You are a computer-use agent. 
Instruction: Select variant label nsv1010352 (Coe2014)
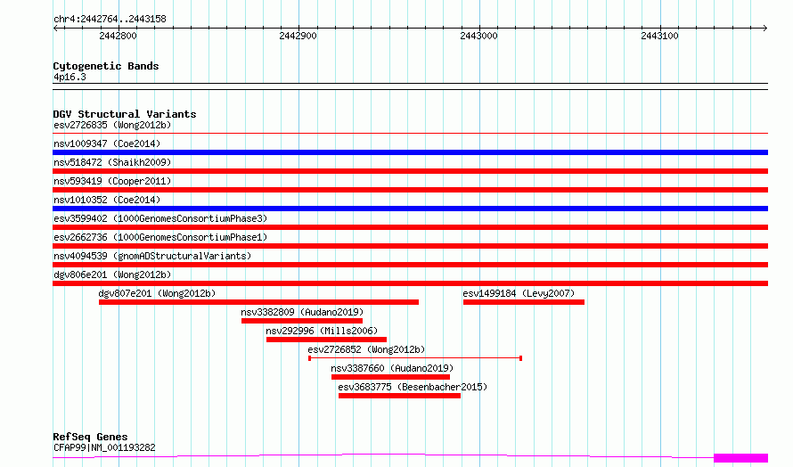pos(107,200)
